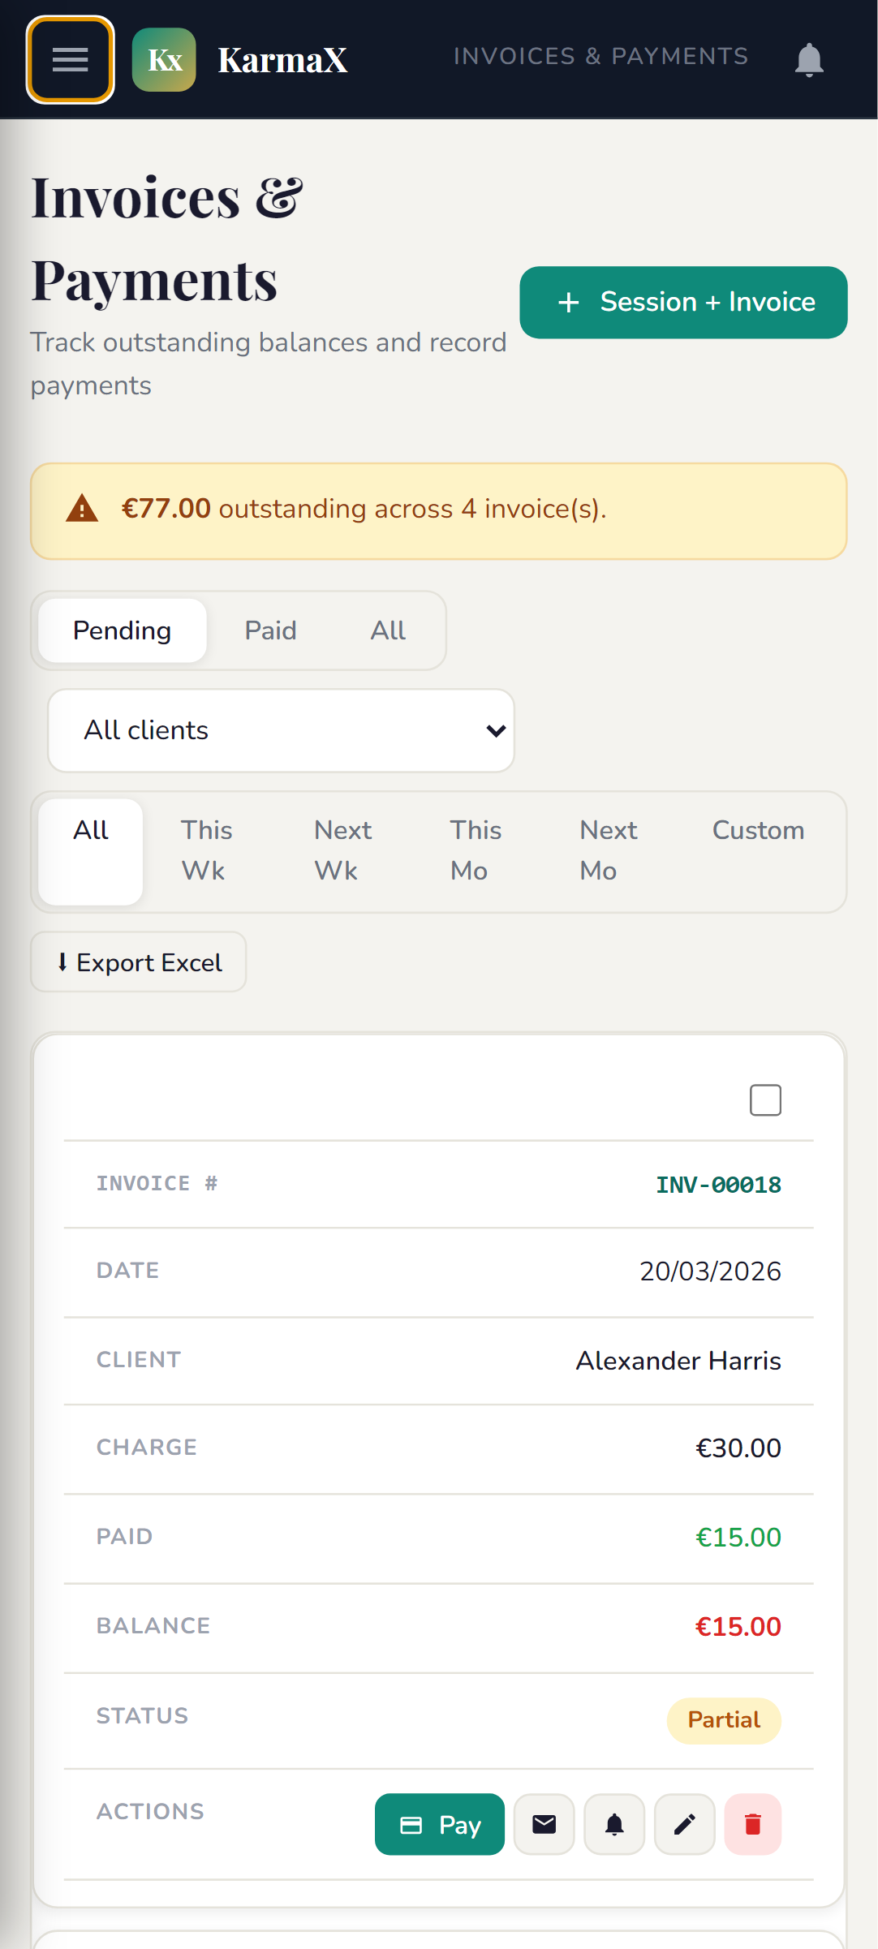Open the hamburger navigation menu
The height and width of the screenshot is (1949, 878).
click(x=70, y=60)
